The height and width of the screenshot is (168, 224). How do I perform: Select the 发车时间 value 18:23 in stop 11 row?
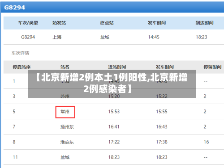[162, 157]
